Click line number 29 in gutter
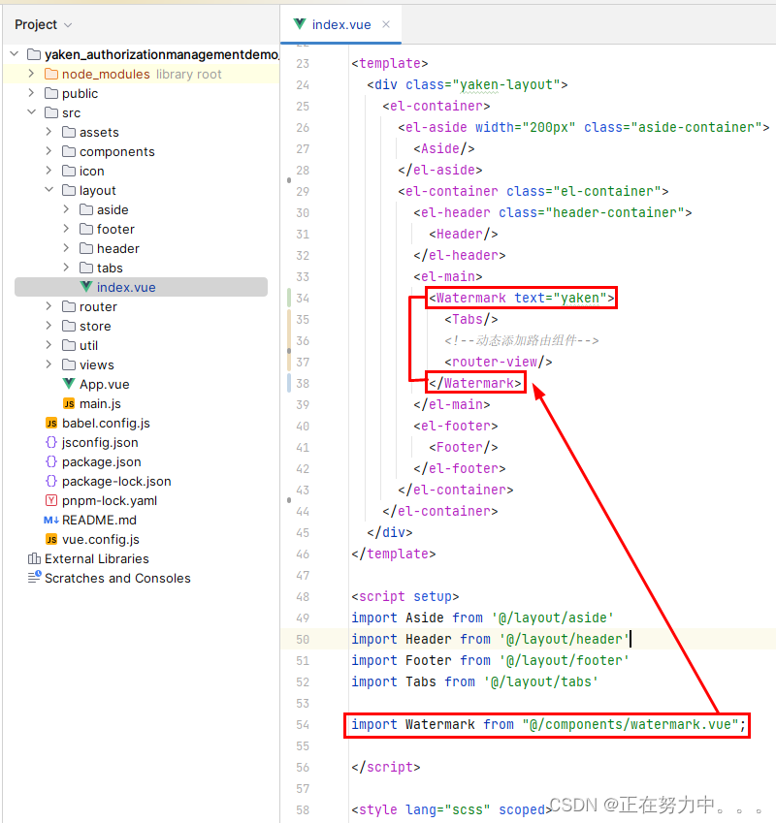The width and height of the screenshot is (776, 823). 303,191
